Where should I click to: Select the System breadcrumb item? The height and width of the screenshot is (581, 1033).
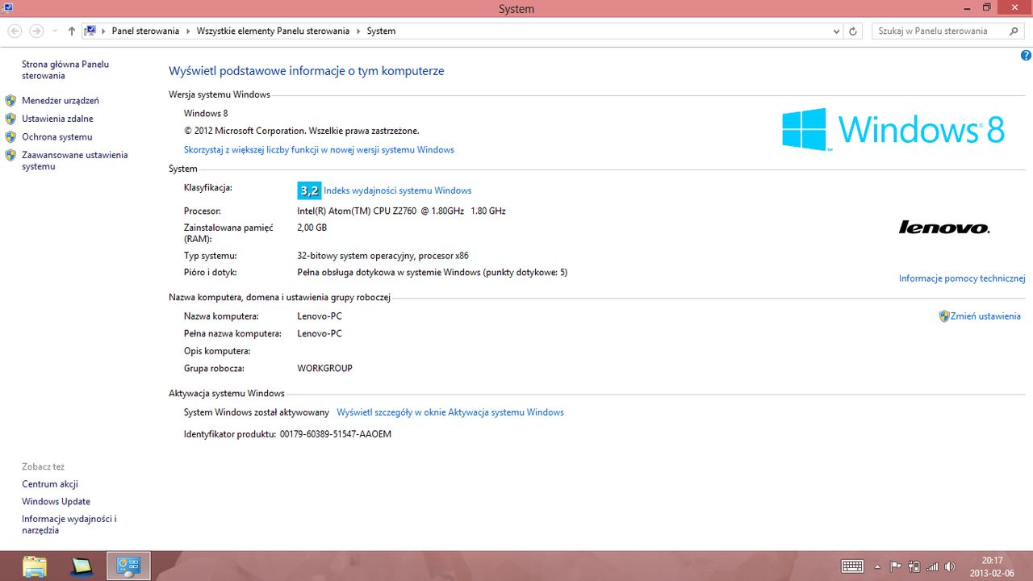[x=381, y=31]
